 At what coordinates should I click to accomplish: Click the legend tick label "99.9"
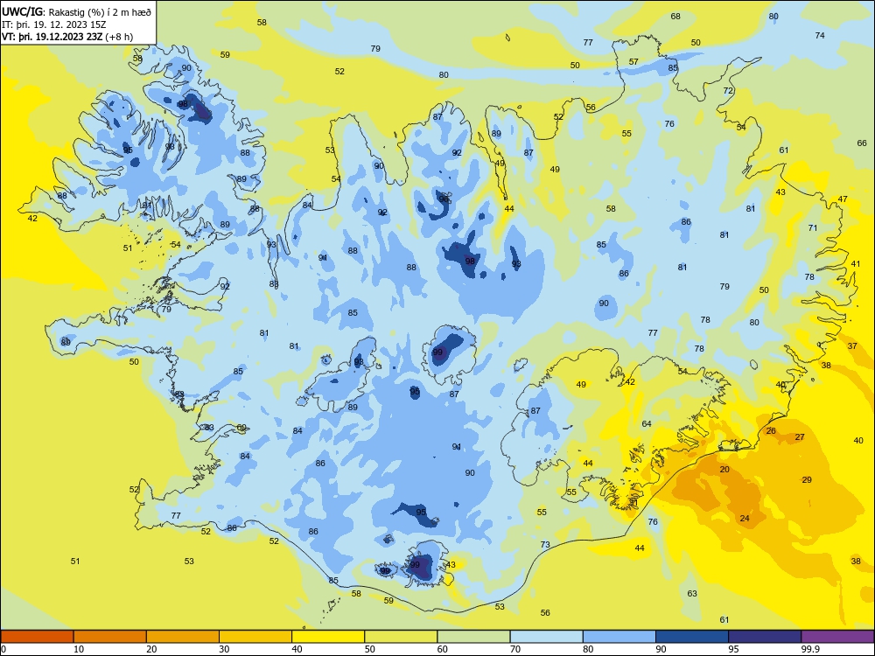tap(809, 649)
